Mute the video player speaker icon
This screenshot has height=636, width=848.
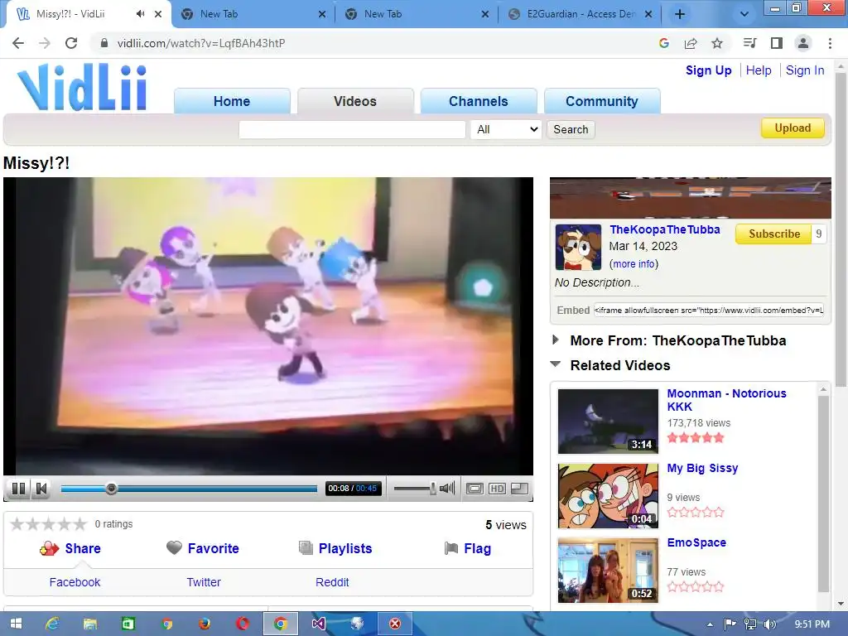[447, 489]
